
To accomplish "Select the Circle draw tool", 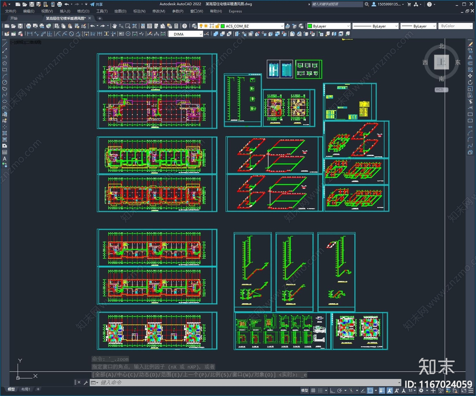I will pos(5,82).
